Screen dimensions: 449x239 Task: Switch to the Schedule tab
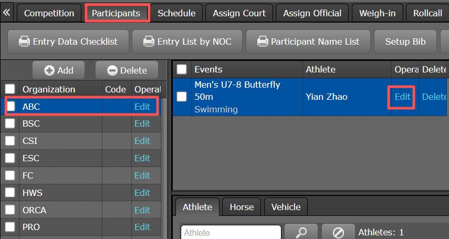click(x=176, y=14)
